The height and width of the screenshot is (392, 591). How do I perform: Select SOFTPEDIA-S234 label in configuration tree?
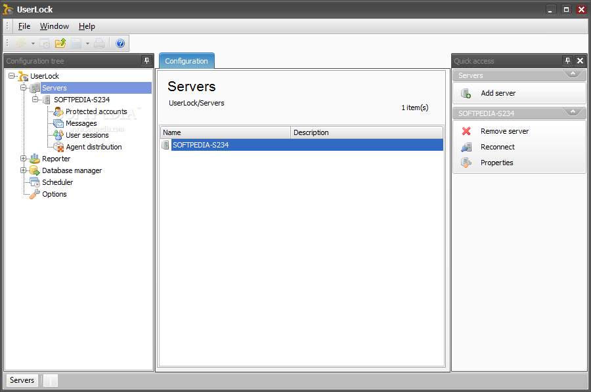82,100
